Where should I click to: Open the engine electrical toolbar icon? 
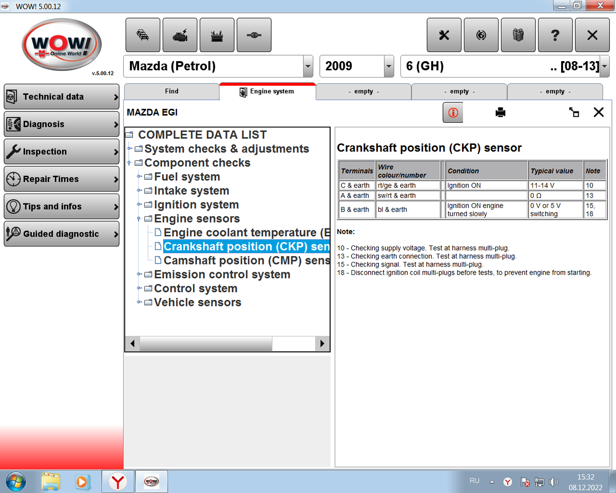coord(180,35)
